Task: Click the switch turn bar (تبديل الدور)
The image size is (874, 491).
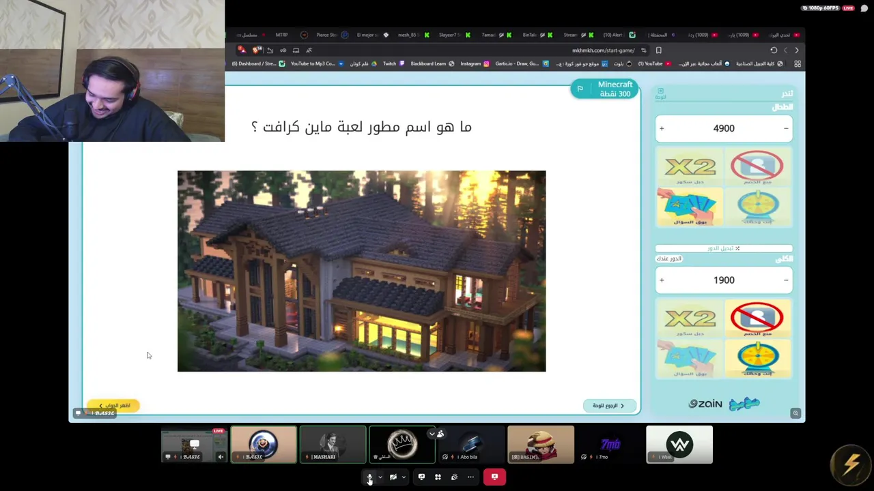Action: pyautogui.click(x=724, y=248)
